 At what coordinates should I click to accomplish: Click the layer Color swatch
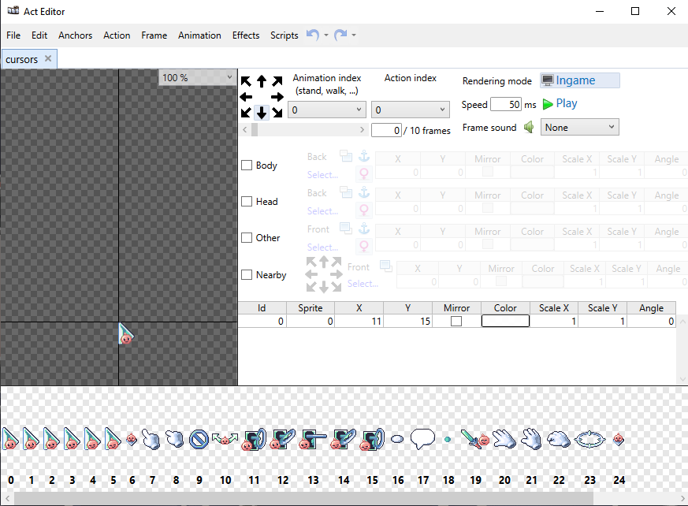click(x=505, y=322)
